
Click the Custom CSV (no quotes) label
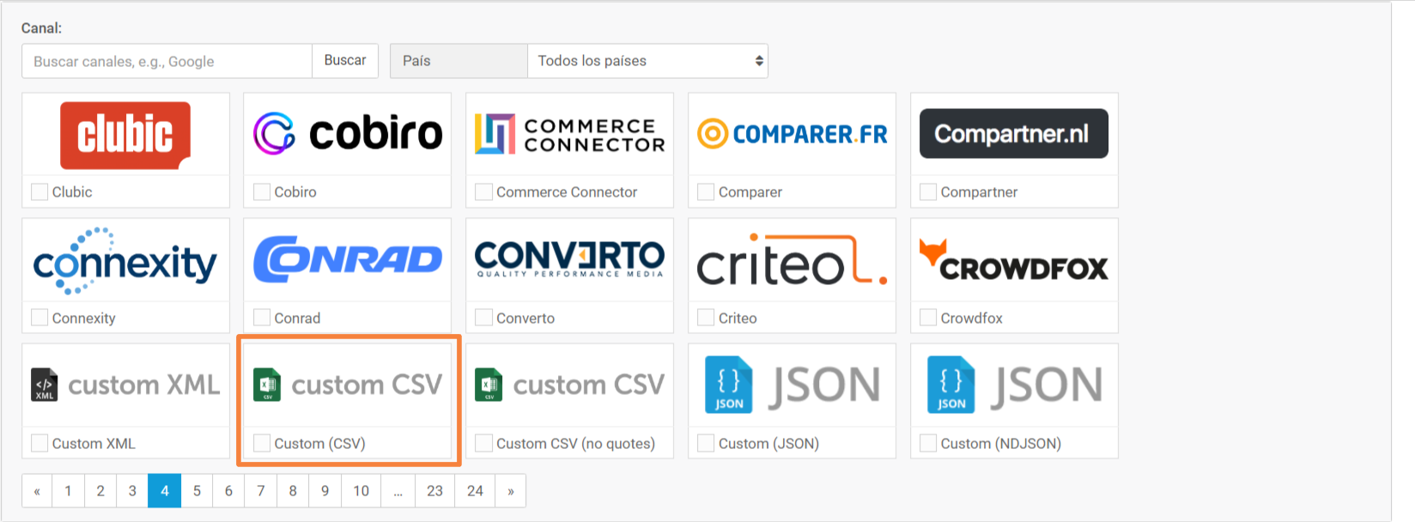click(x=575, y=444)
